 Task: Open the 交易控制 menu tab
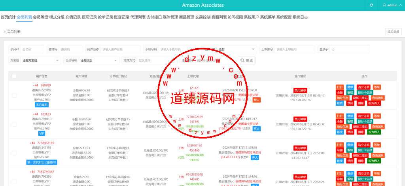click(x=203, y=17)
